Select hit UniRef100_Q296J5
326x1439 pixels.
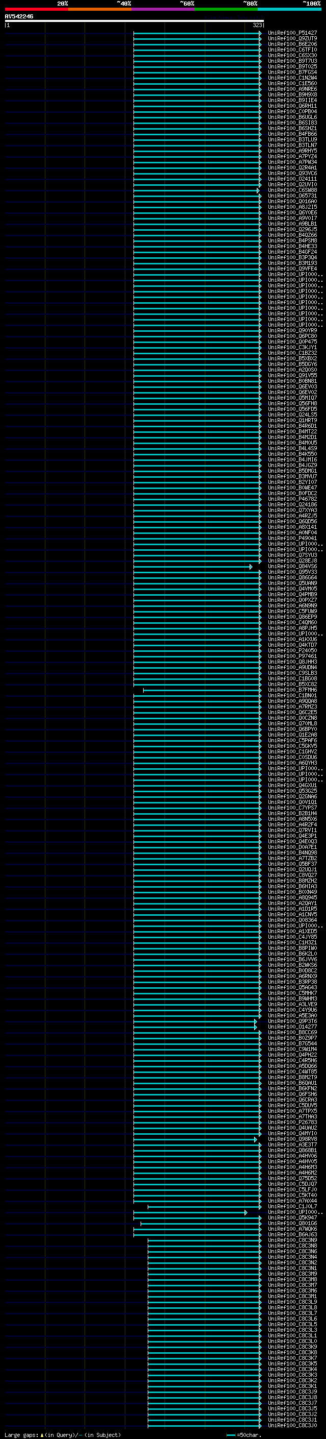[292, 230]
